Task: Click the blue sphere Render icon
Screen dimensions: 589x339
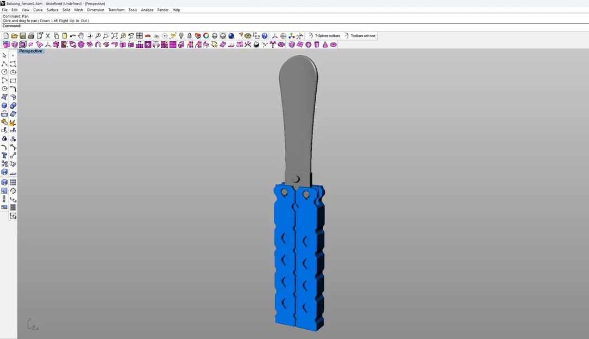Action: pyautogui.click(x=231, y=36)
